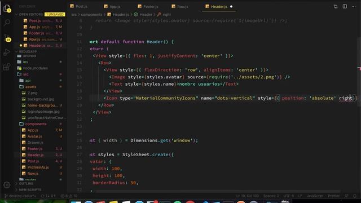This screenshot has width=361, height=203.
Task: Open the Extensions view
Action: 7,67
